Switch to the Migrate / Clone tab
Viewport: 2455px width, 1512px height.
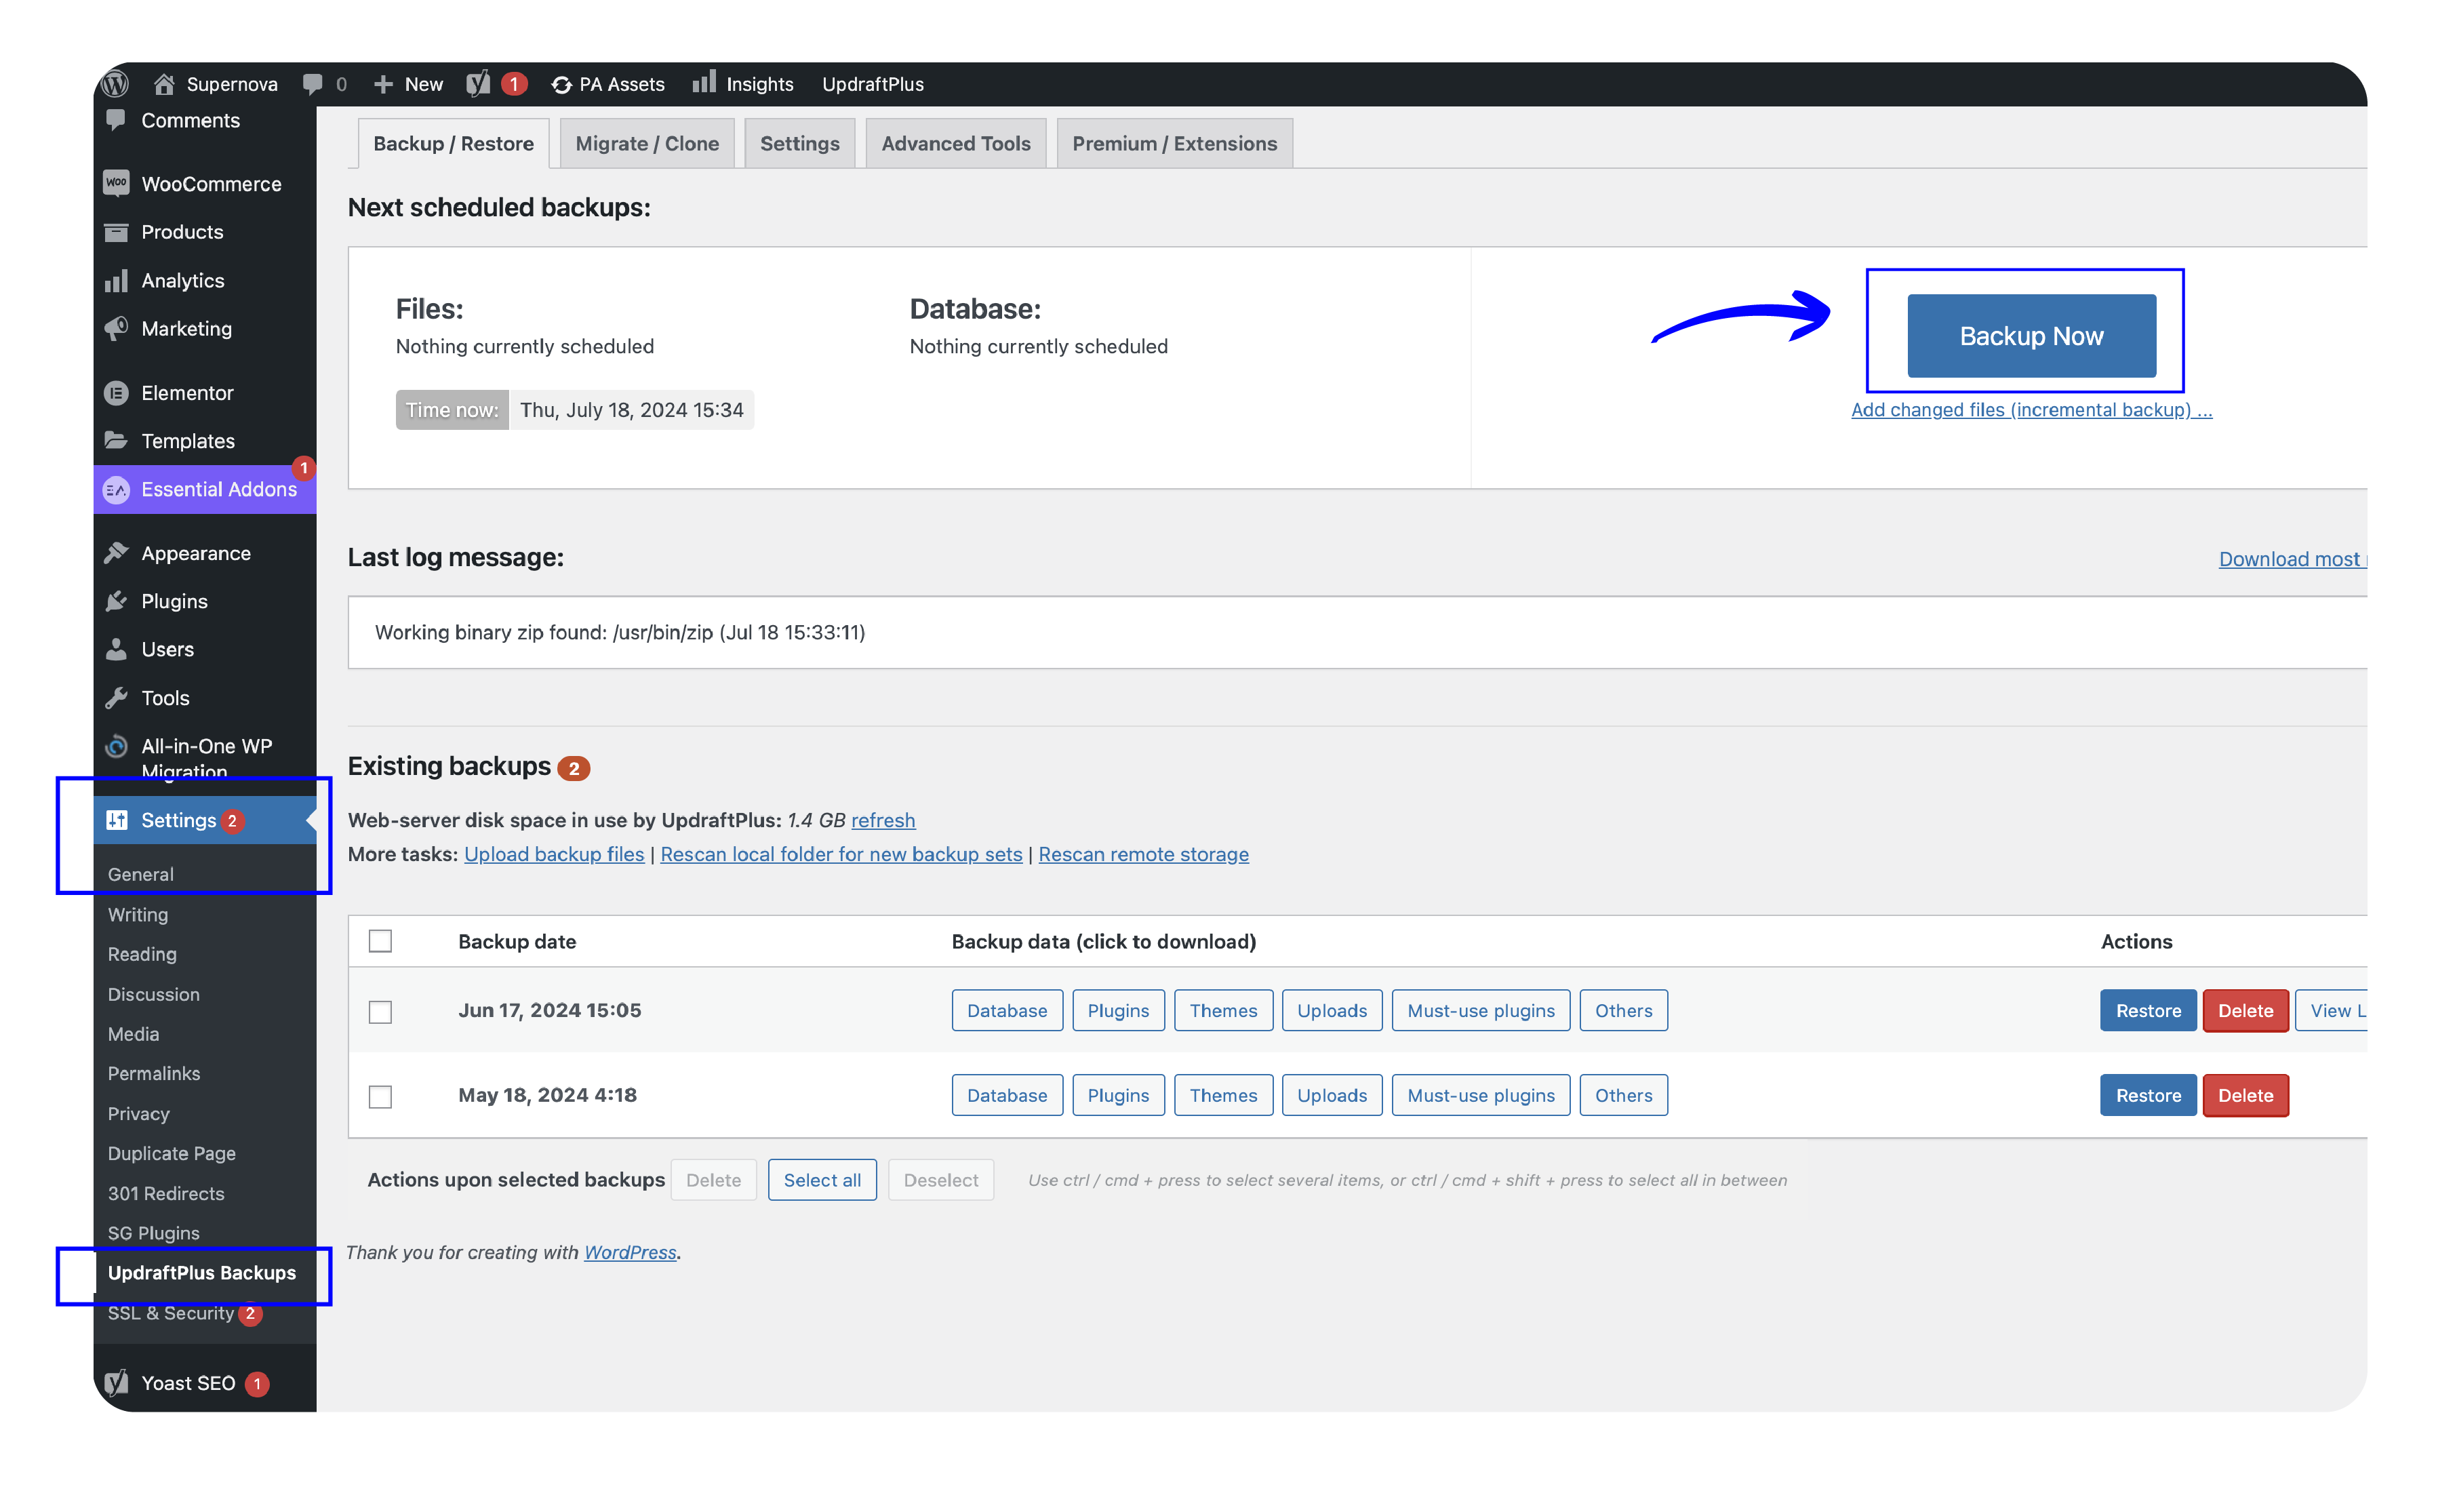[647, 143]
